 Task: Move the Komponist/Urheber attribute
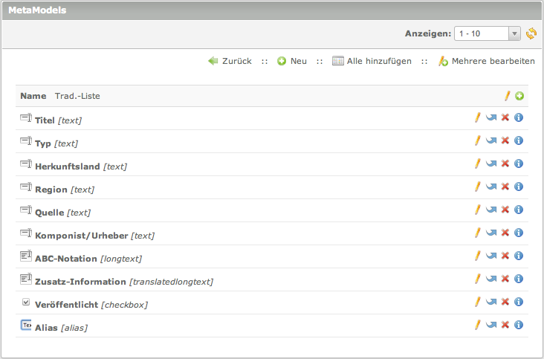point(491,233)
